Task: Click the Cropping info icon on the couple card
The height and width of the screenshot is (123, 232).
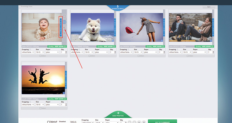Action: 177,49
